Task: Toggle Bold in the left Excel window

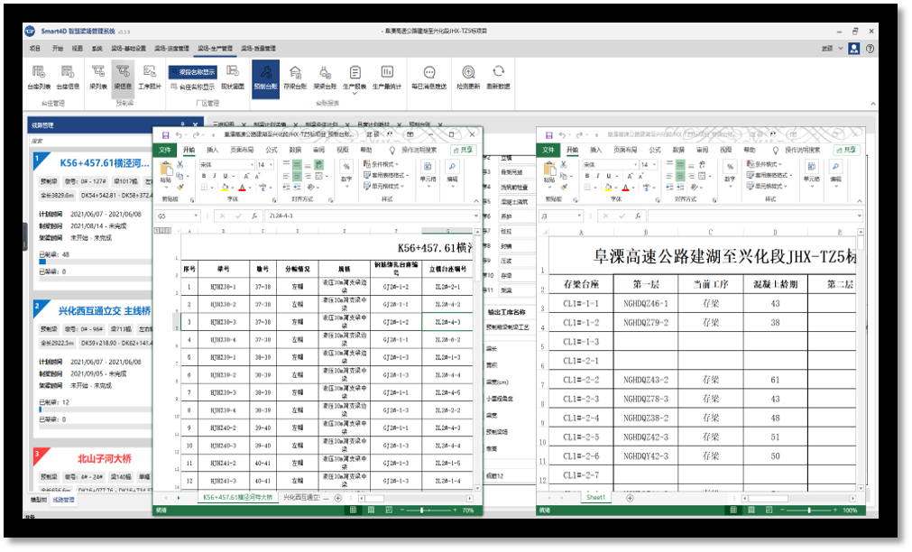Action: pos(203,176)
